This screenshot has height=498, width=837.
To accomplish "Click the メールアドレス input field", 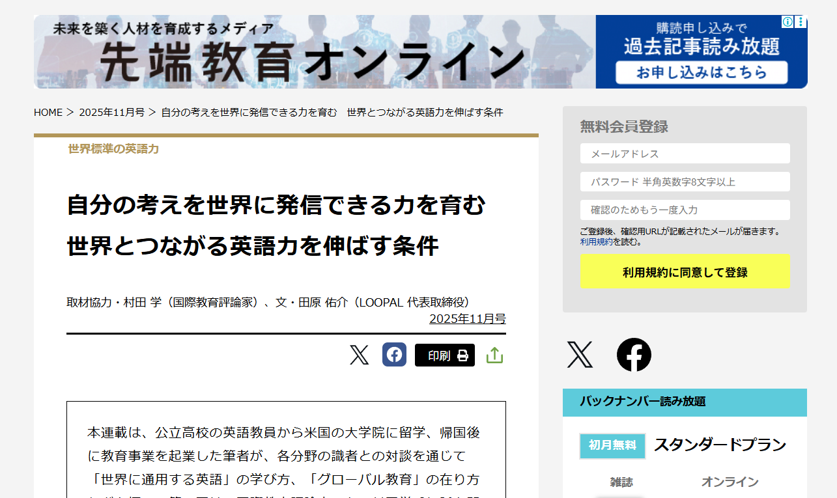I will point(685,154).
